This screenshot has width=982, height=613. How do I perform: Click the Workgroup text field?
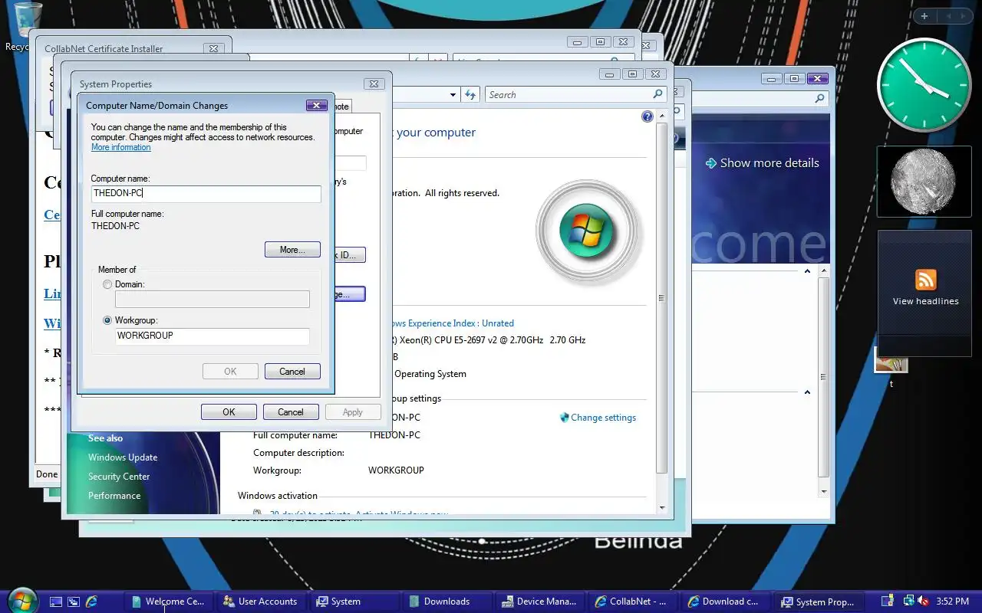[x=213, y=336]
